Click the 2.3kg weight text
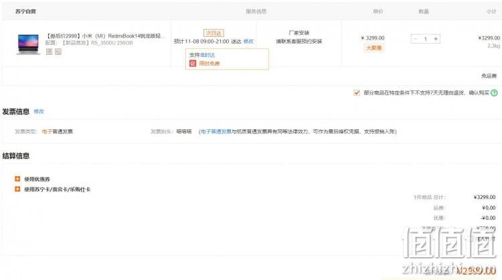The image size is (502, 280). pos(493,46)
